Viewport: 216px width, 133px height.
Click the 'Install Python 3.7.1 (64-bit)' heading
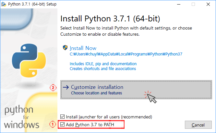[x=110, y=18]
